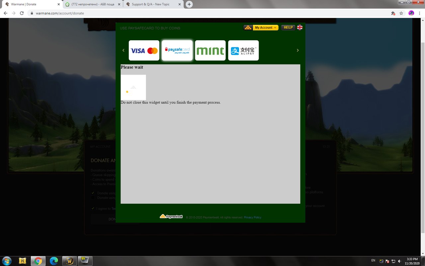425x266 pixels.
Task: Go back to the previous page
Action: (x=5, y=13)
